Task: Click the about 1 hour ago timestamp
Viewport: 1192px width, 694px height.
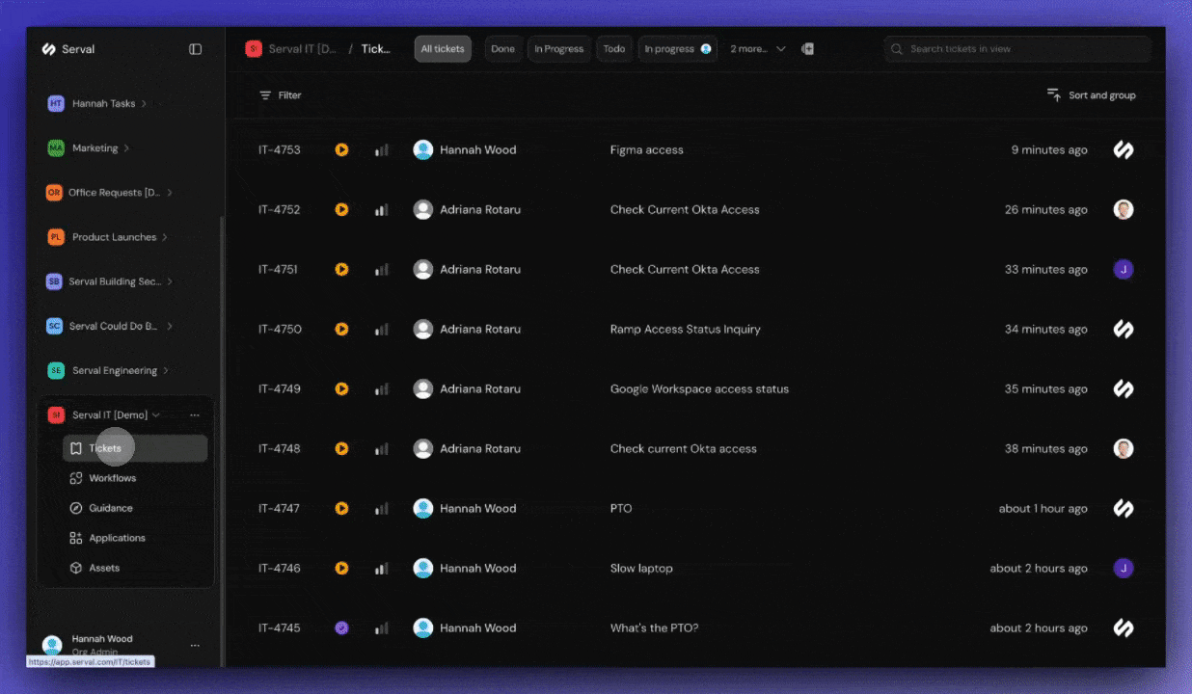Action: tap(1043, 509)
